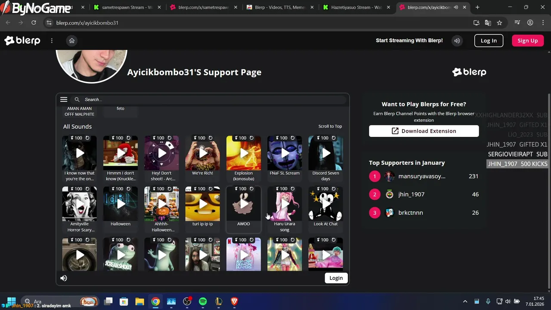Play the "Hmmm I don't know (Knuckle..." sound

pos(121,153)
